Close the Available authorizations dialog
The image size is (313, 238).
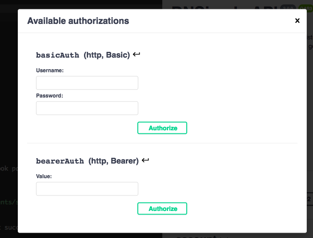pyautogui.click(x=297, y=20)
